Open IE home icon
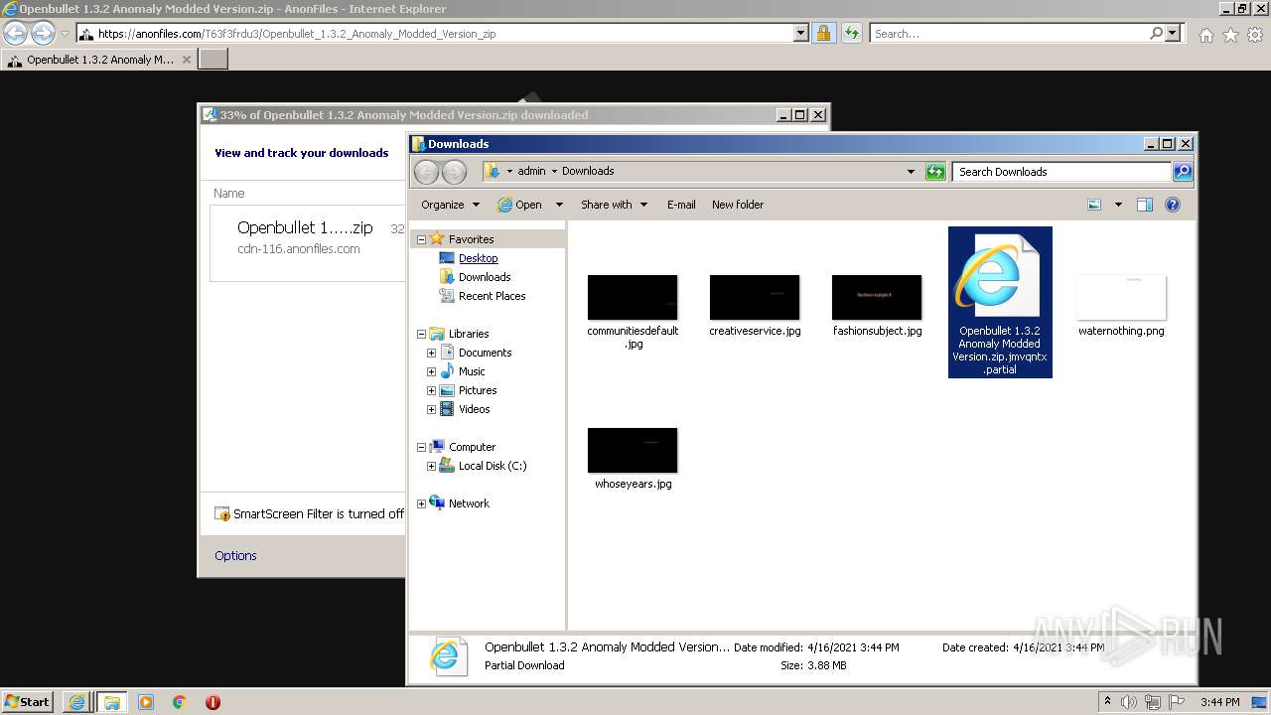The height and width of the screenshot is (715, 1271). click(x=1205, y=35)
